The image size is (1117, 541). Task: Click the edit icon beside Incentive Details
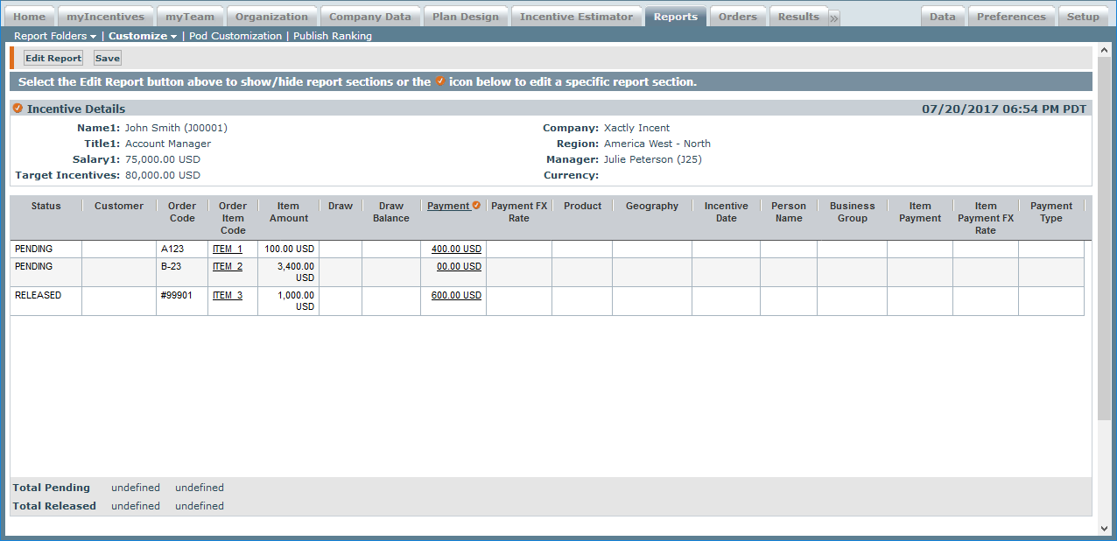click(18, 109)
